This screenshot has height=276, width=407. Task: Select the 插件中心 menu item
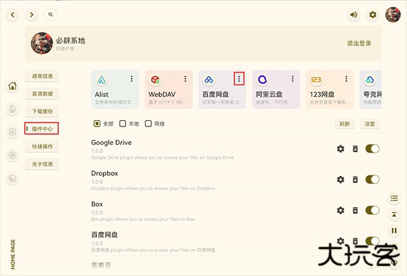pyautogui.click(x=42, y=129)
